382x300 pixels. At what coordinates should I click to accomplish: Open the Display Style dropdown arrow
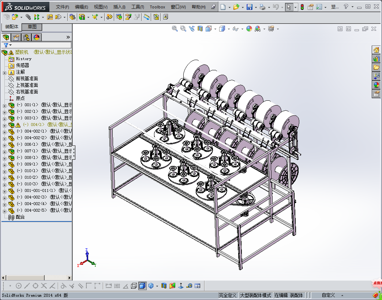pyautogui.click(x=229, y=29)
